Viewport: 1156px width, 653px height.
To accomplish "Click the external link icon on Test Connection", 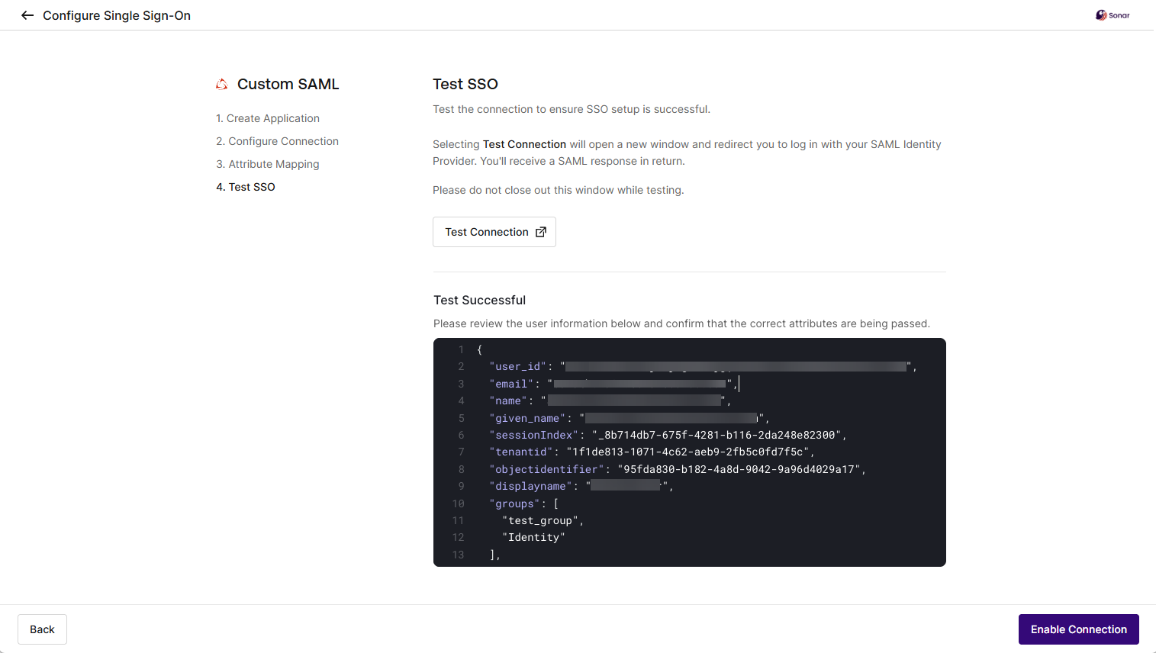I will pyautogui.click(x=541, y=232).
